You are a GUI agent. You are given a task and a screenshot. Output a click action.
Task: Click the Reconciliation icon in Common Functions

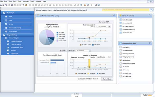121,60
